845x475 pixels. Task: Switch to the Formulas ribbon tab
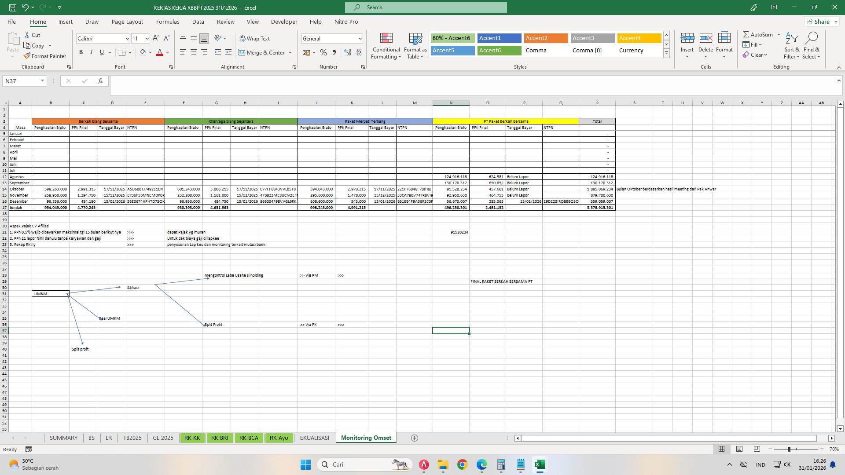tap(168, 22)
